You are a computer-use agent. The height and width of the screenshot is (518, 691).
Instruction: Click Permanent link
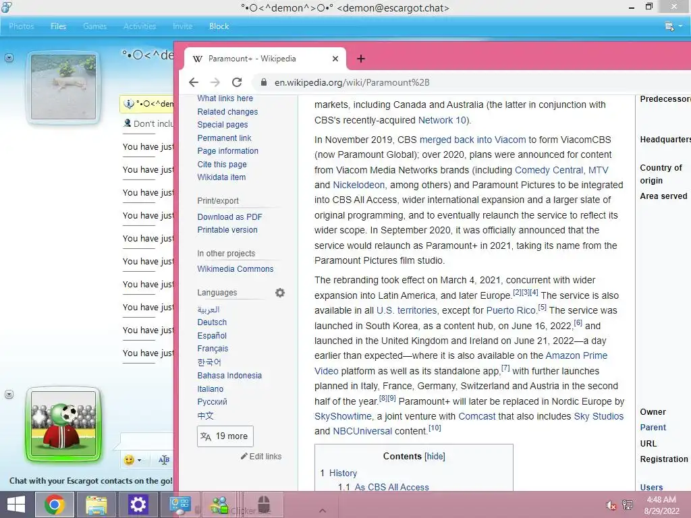(224, 138)
